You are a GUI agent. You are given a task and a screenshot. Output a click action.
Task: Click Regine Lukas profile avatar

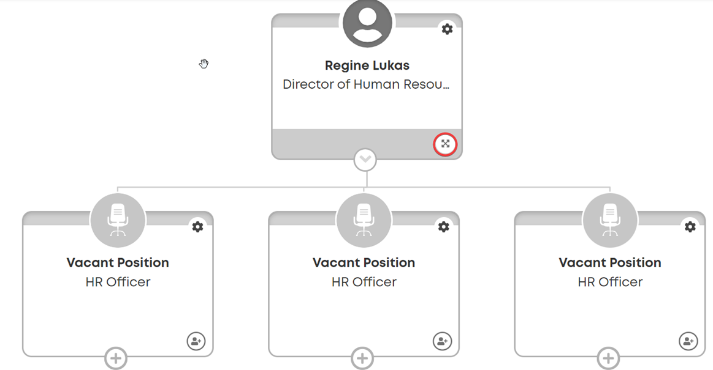point(367,22)
